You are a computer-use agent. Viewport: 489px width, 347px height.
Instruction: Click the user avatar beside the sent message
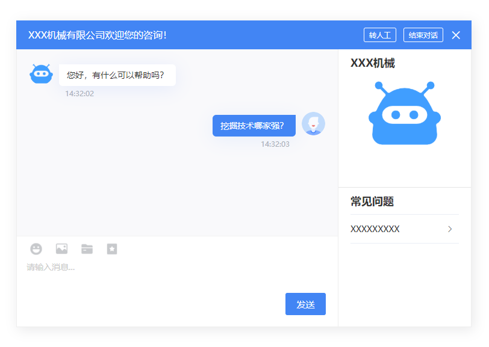point(313,124)
